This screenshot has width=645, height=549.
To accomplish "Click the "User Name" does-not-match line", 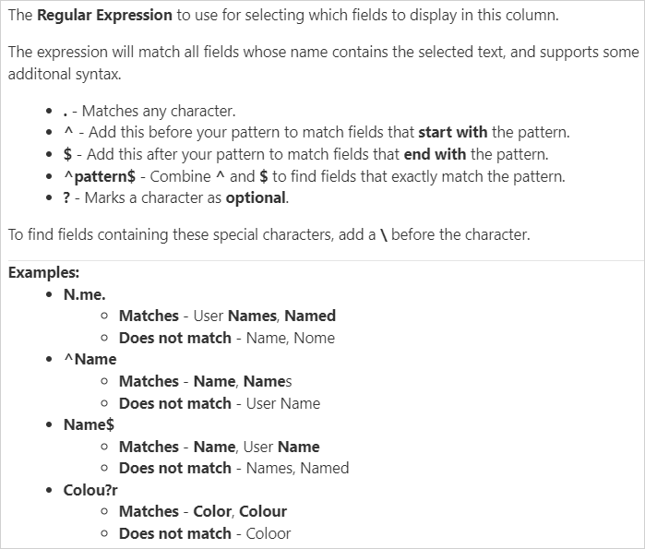I will [220, 403].
